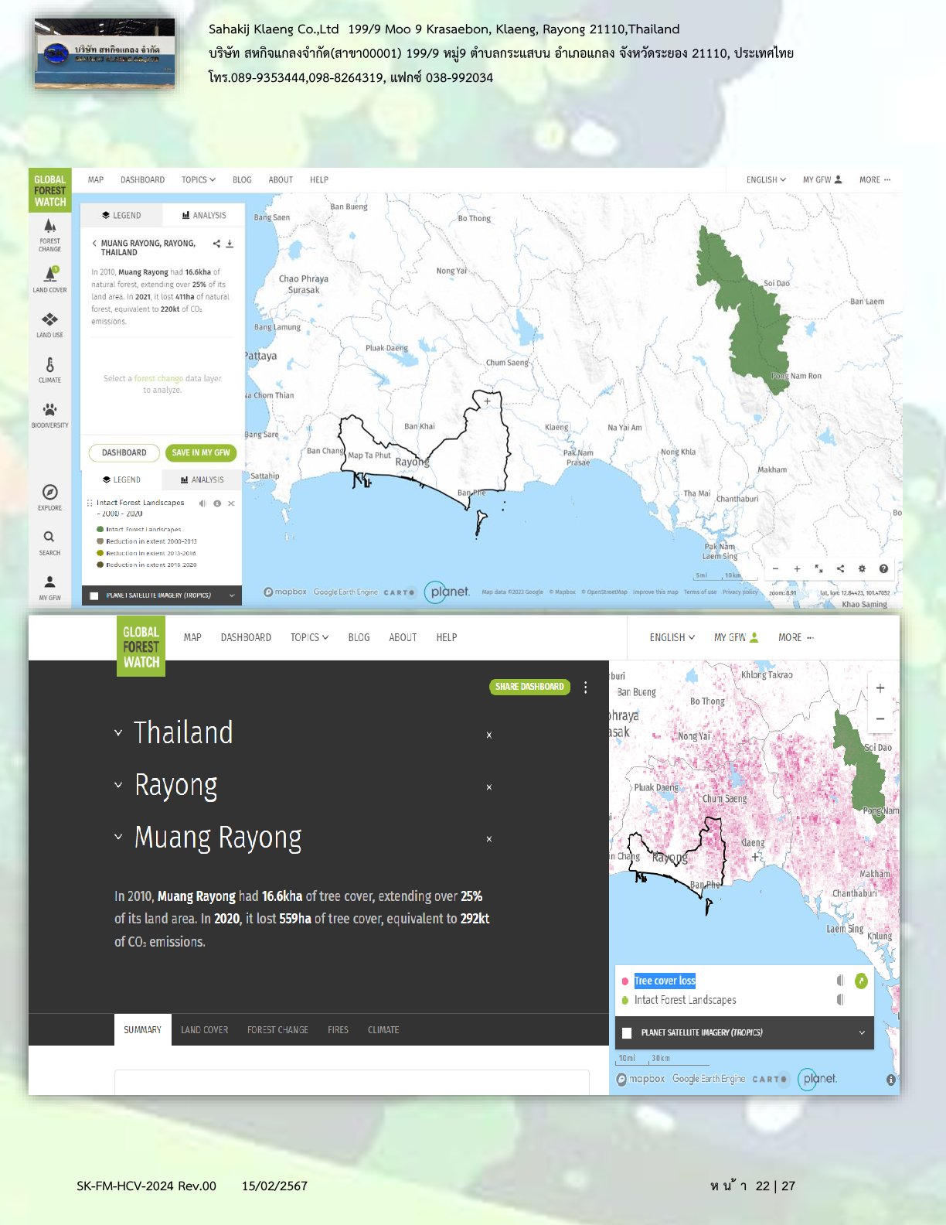Expand the Thailand chevron in dashboard
Viewport: 946px width, 1225px height.
118,732
